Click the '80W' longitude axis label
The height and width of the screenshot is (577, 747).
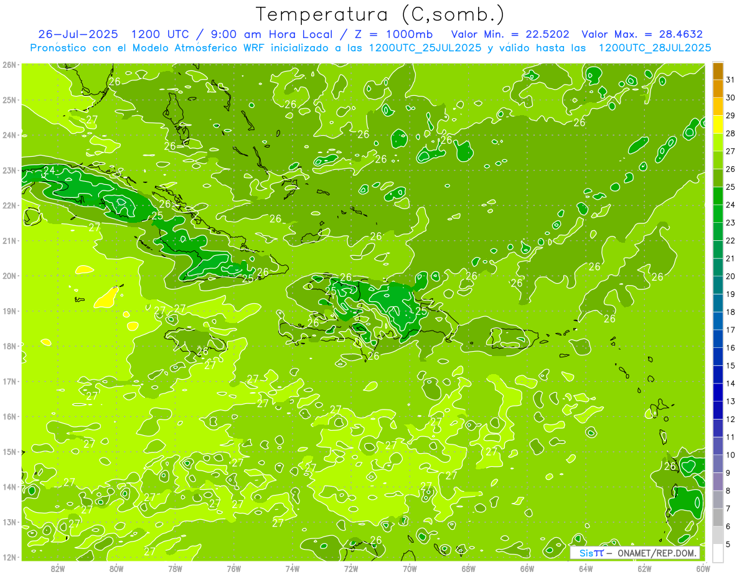coord(116,568)
